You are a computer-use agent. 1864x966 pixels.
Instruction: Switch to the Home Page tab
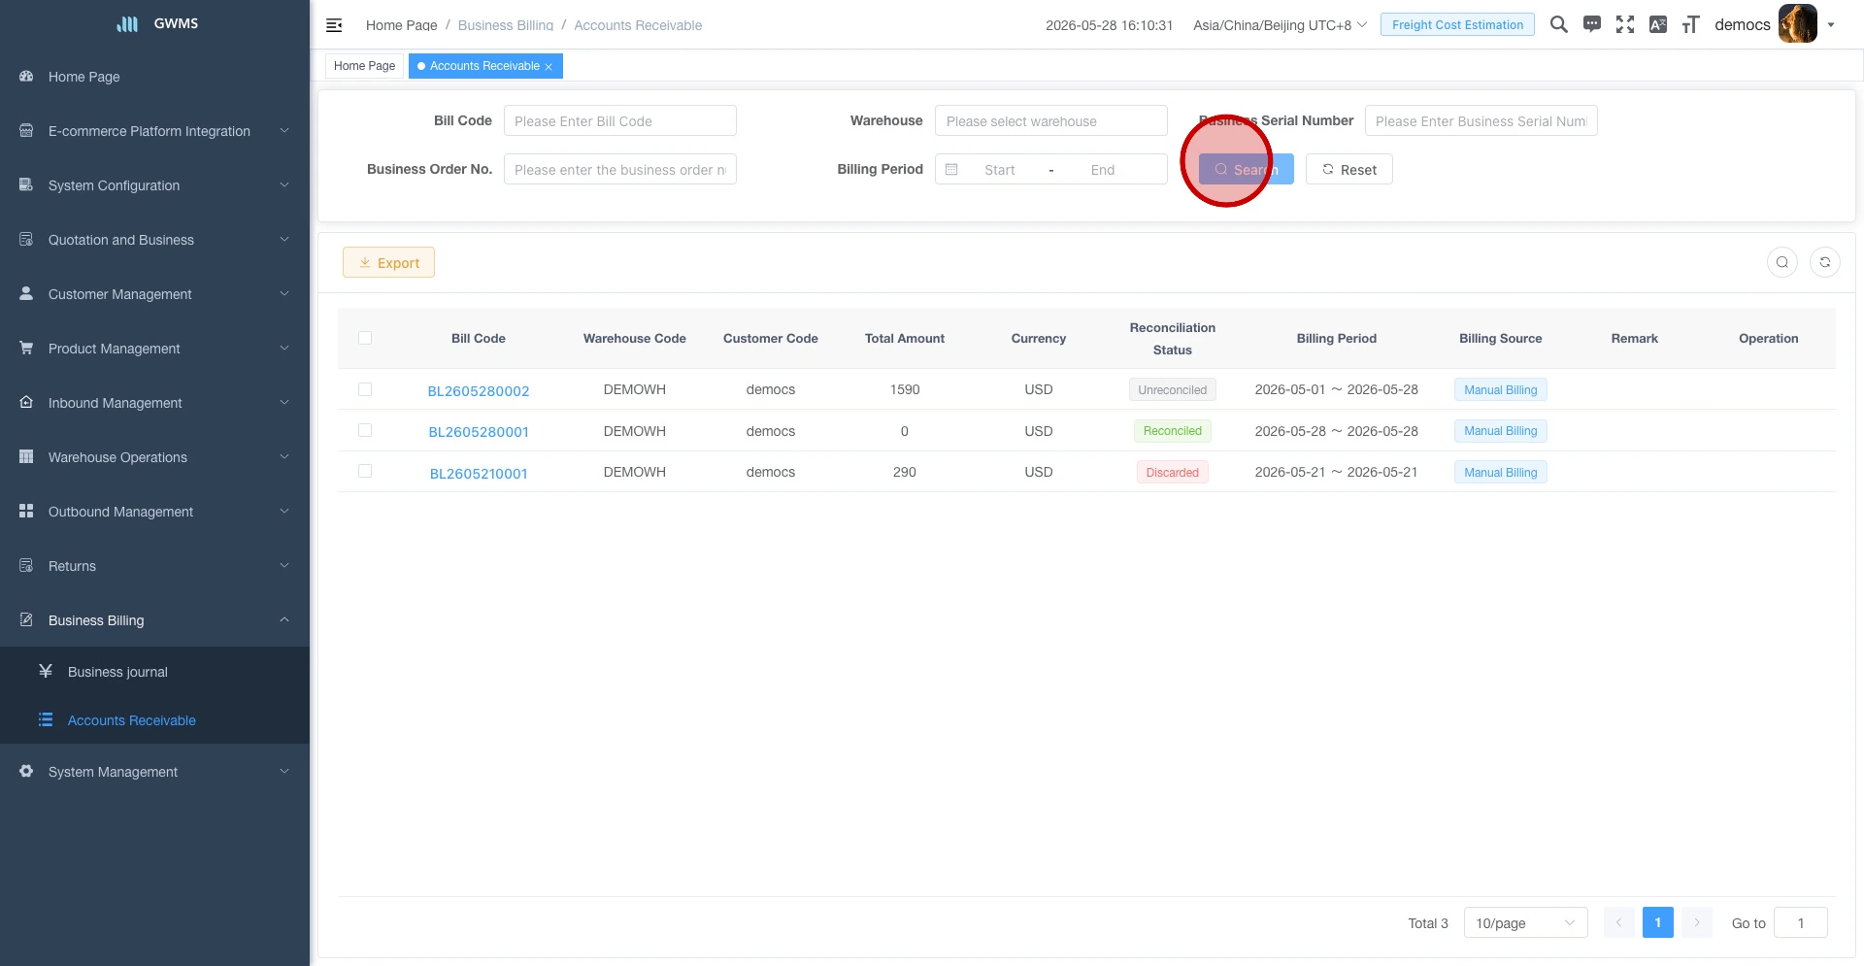click(364, 66)
